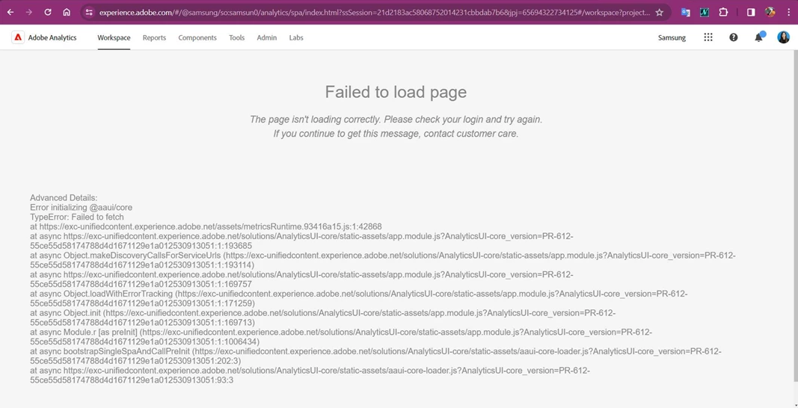Click 'The page isn't loading correctly' message

[396, 120]
